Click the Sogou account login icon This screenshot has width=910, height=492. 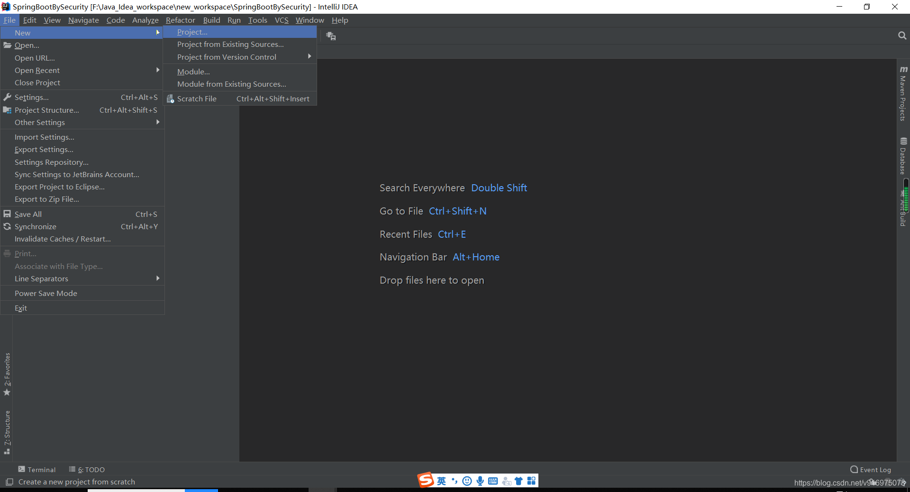click(506, 481)
